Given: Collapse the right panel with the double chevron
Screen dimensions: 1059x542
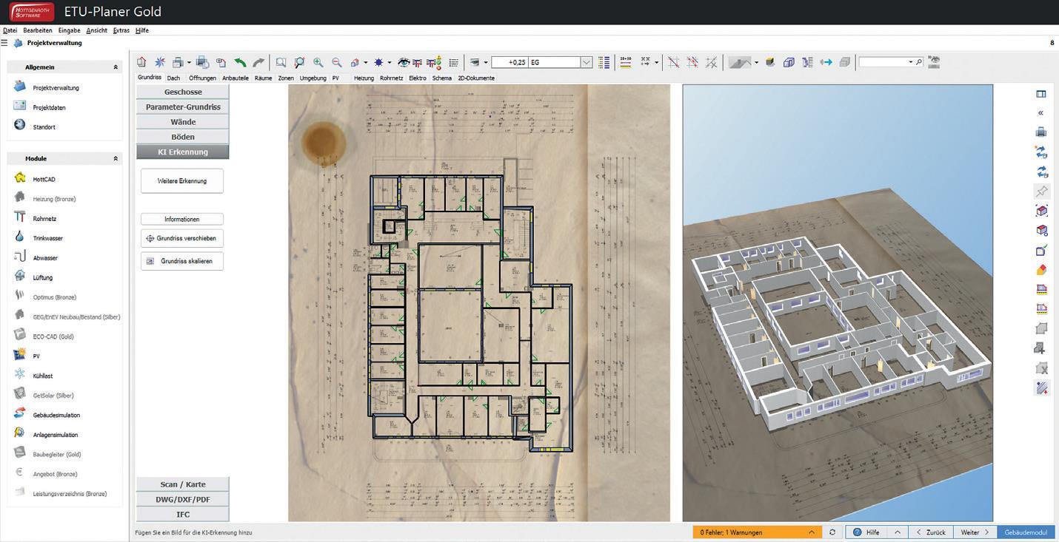Looking at the screenshot, I should pyautogui.click(x=1040, y=113).
